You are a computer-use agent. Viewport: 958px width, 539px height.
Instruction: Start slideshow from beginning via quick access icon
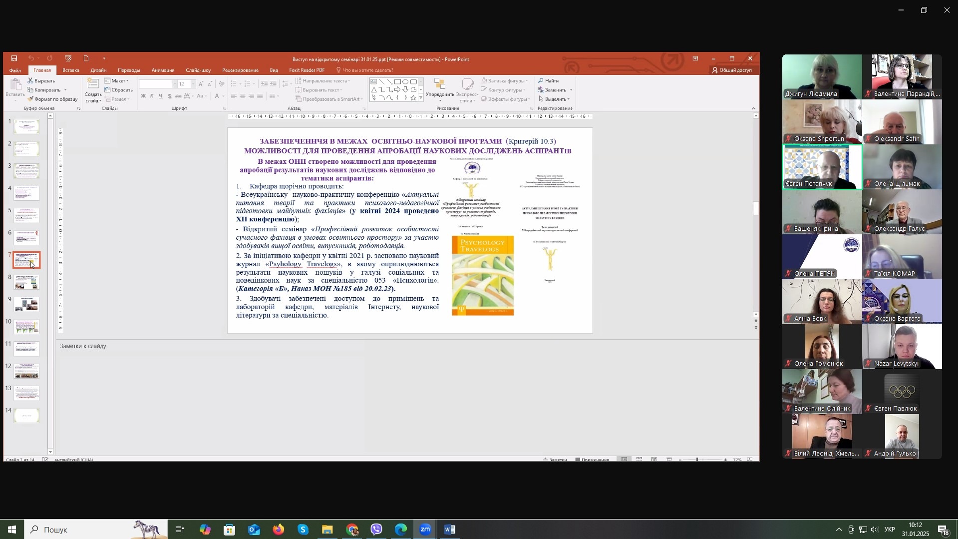tap(68, 58)
